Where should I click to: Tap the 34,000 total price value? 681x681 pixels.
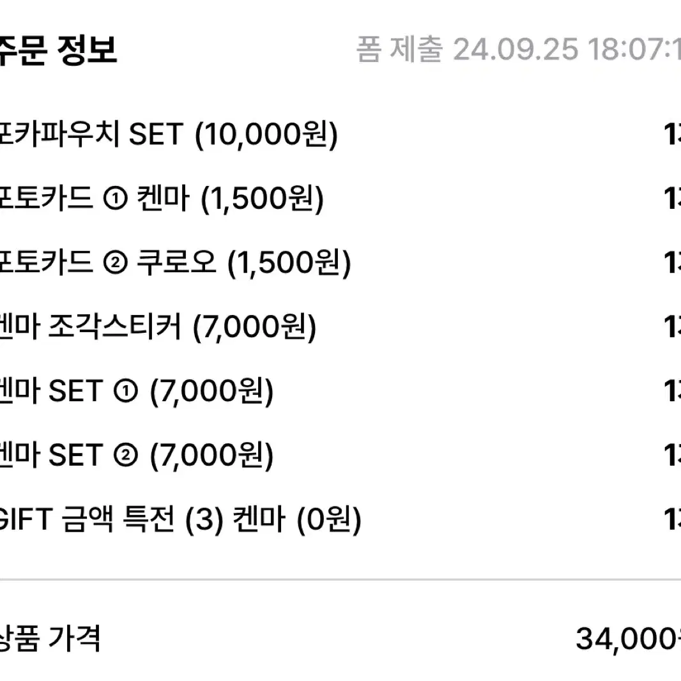628,639
